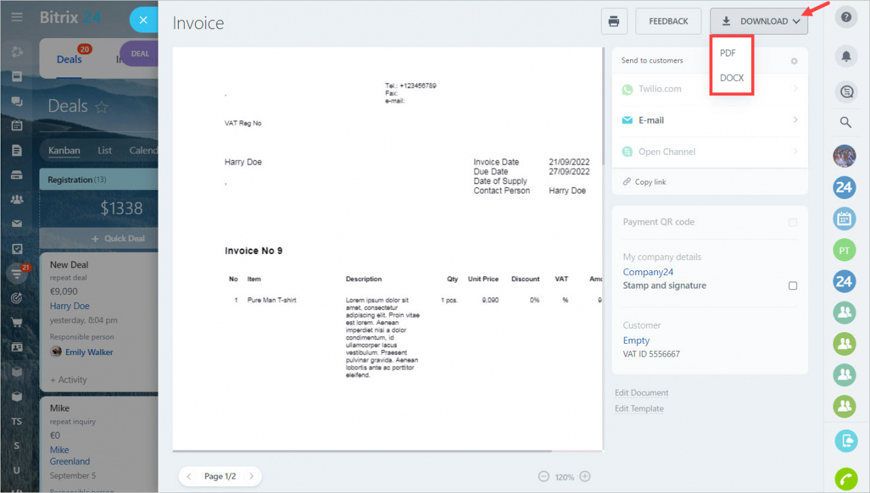The height and width of the screenshot is (493, 870).
Task: Open the workgroups people icon in sidebar
Action: (17, 200)
